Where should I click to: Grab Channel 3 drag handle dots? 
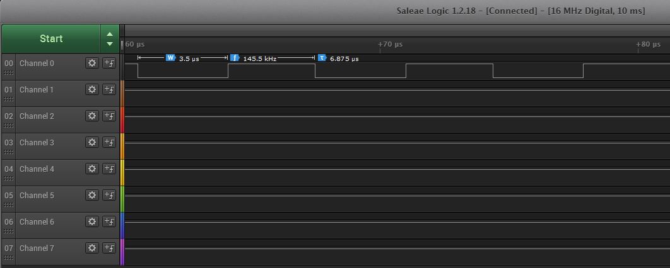click(9, 152)
